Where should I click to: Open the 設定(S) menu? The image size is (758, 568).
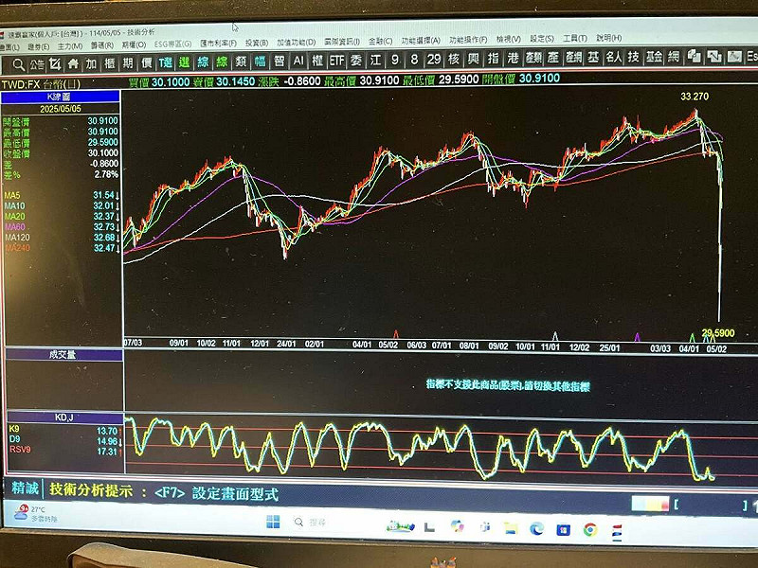[x=542, y=39]
